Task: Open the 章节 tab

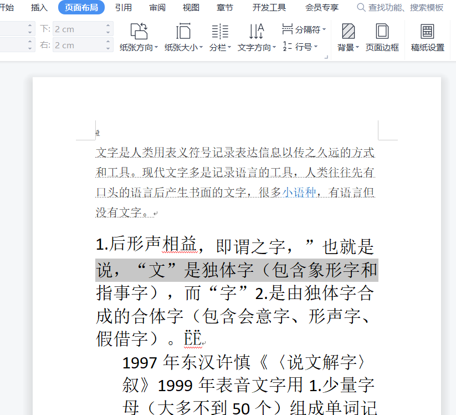Action: pos(225,8)
